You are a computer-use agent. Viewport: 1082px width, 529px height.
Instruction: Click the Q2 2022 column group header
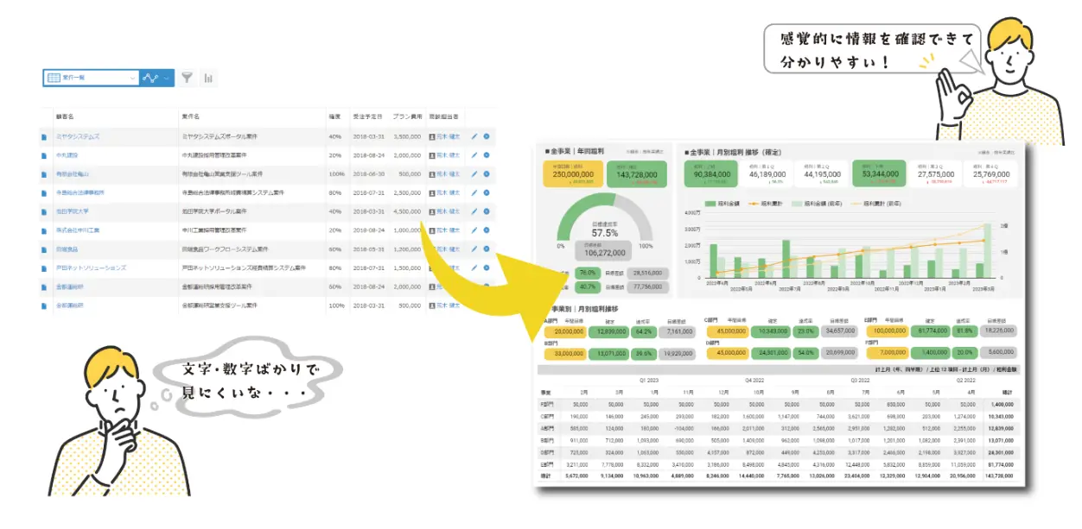(x=966, y=380)
